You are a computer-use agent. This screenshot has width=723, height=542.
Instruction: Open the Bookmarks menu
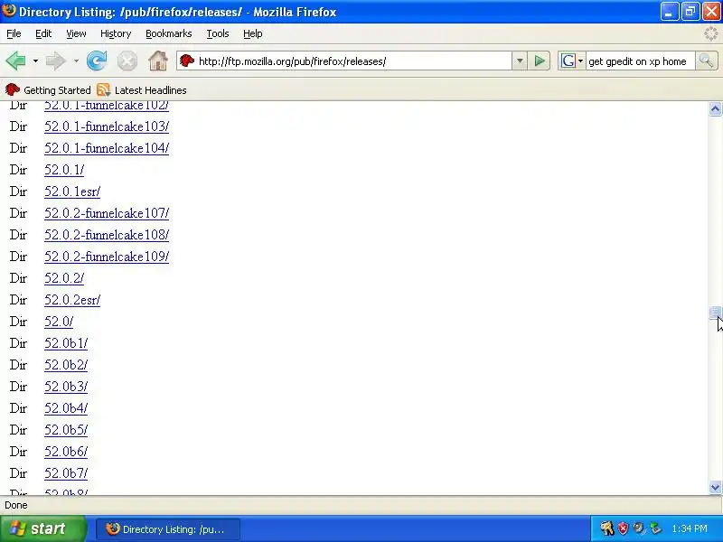[x=169, y=33]
